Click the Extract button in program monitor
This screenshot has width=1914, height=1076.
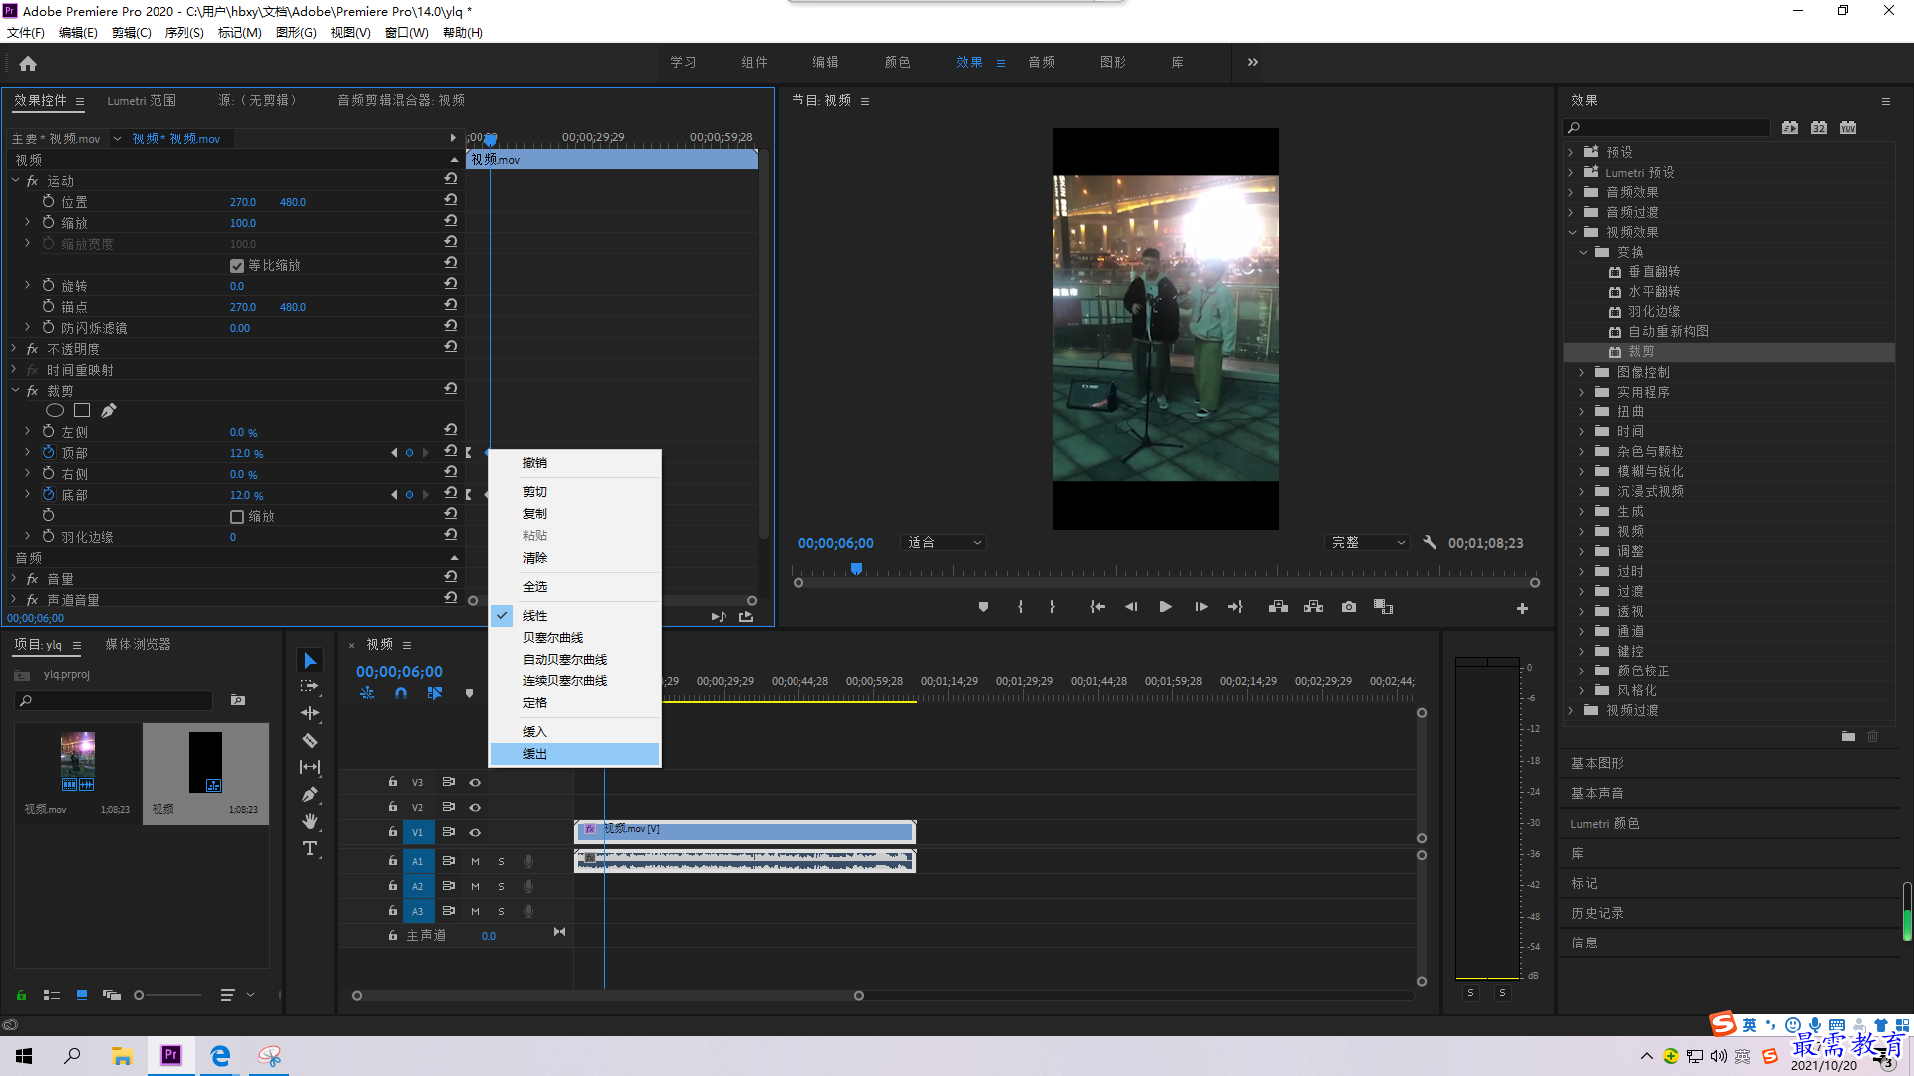point(1314,607)
